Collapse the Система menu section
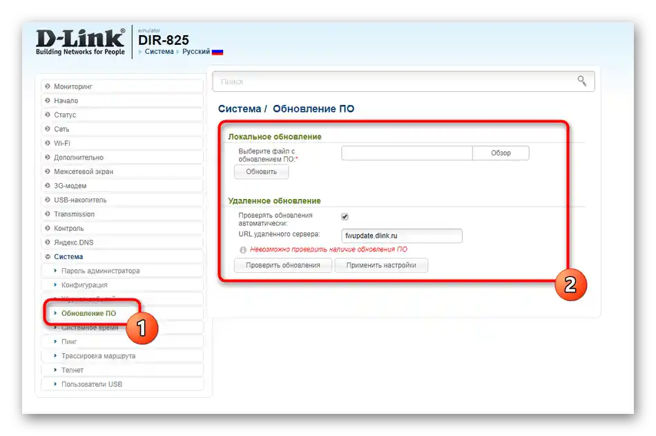 pyautogui.click(x=122, y=257)
